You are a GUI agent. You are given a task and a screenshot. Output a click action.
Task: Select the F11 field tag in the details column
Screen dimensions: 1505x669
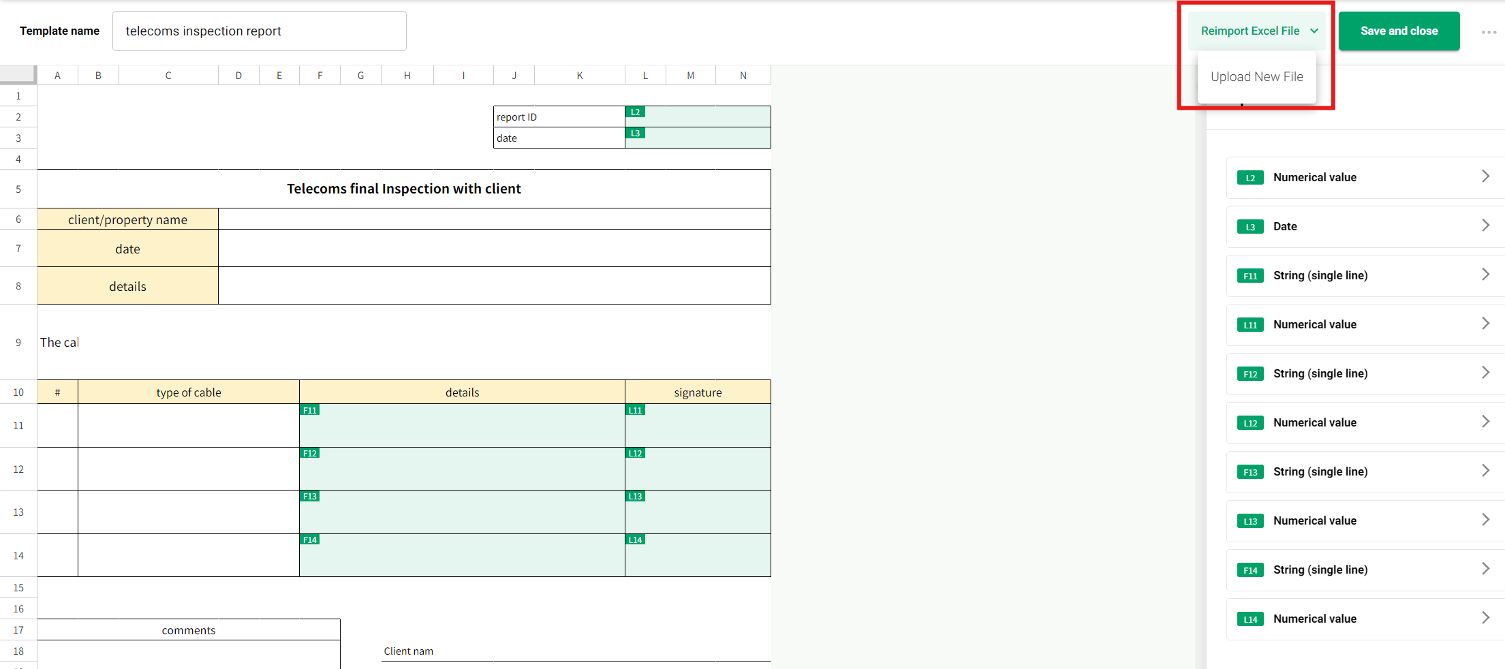pyautogui.click(x=310, y=410)
